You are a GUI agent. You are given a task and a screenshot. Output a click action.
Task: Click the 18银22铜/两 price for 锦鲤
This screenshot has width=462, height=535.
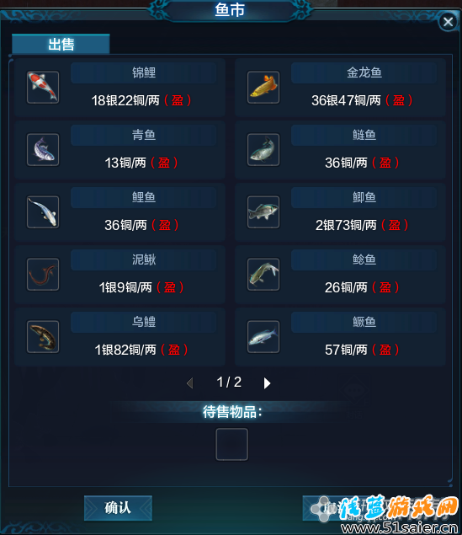pos(125,100)
